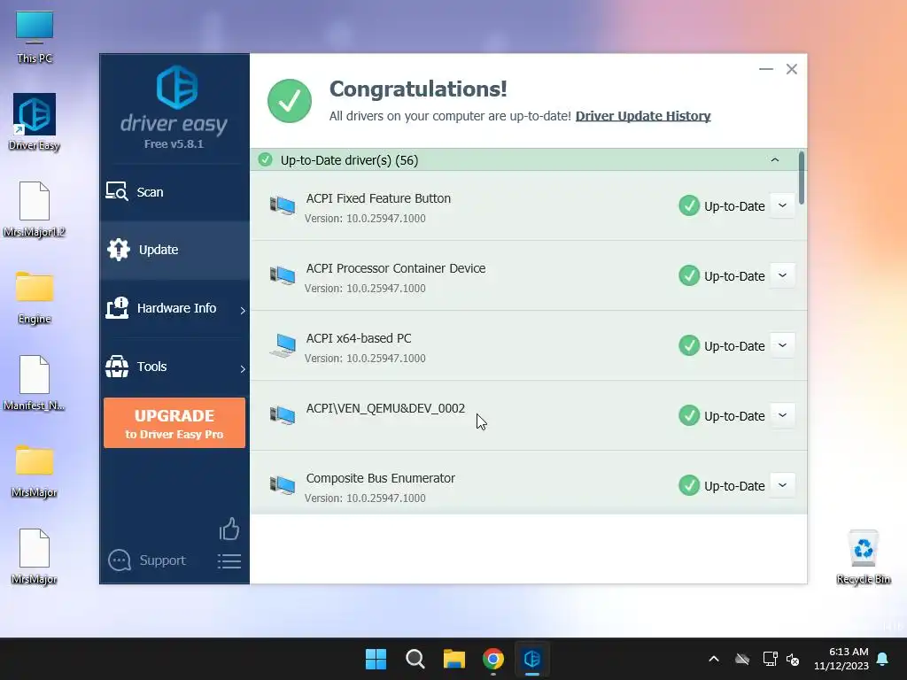Collapse the Up-to-Date drivers section
Image resolution: width=907 pixels, height=680 pixels.
pyautogui.click(x=774, y=160)
